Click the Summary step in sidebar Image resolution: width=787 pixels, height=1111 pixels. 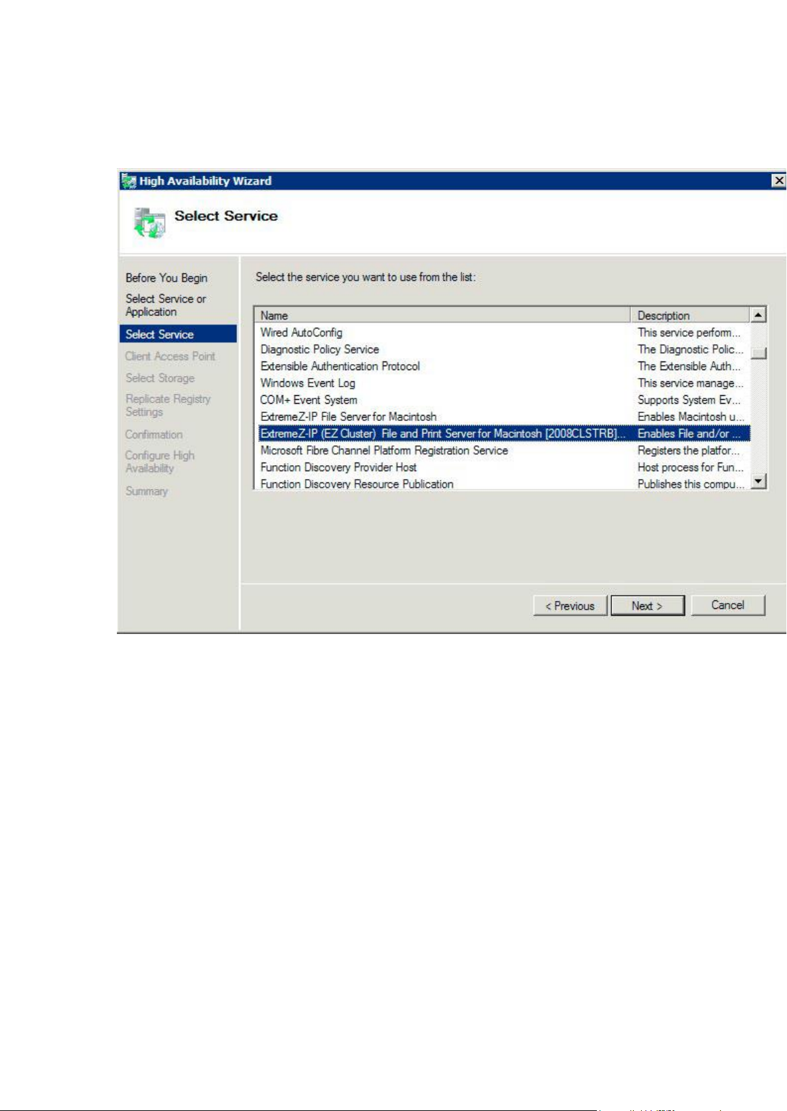point(147,492)
